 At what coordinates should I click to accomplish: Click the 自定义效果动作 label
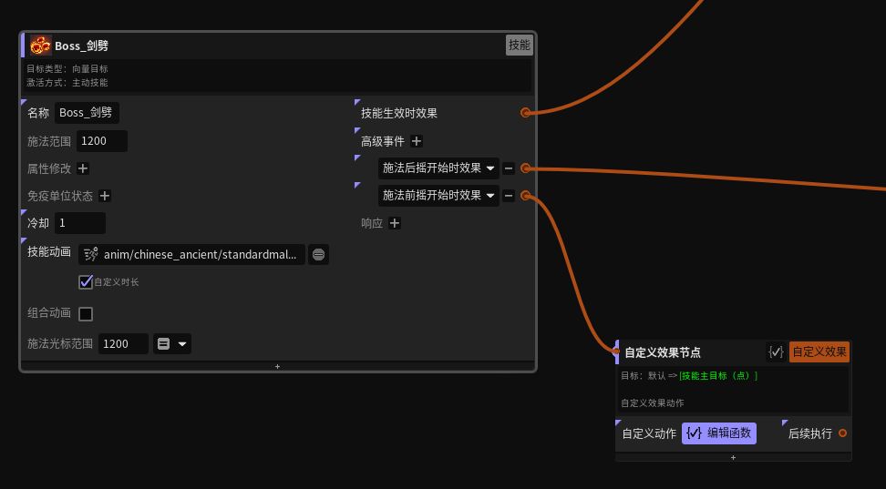[652, 403]
